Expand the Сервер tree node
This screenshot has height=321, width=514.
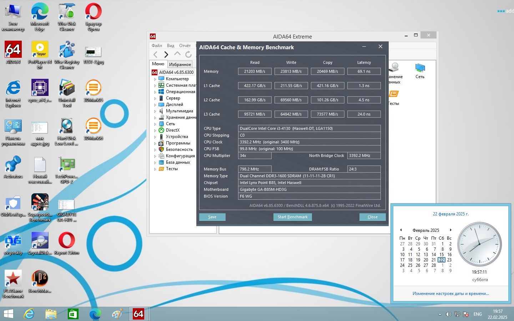[155, 98]
